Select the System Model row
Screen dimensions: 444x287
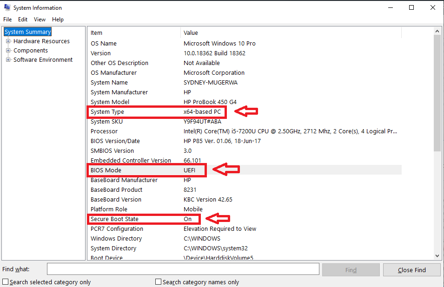coord(245,102)
